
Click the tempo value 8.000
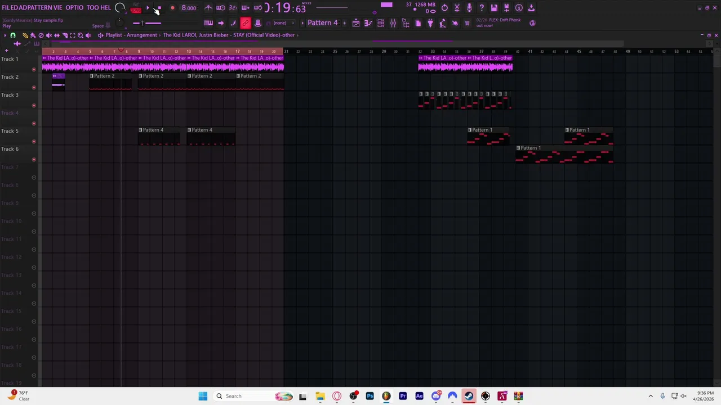pos(189,8)
